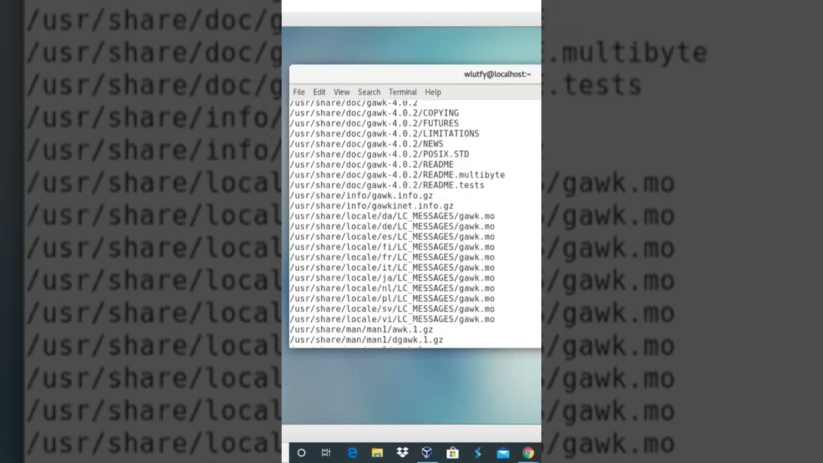Click the blue lightning-bolt app icon in taskbar

pyautogui.click(x=478, y=453)
